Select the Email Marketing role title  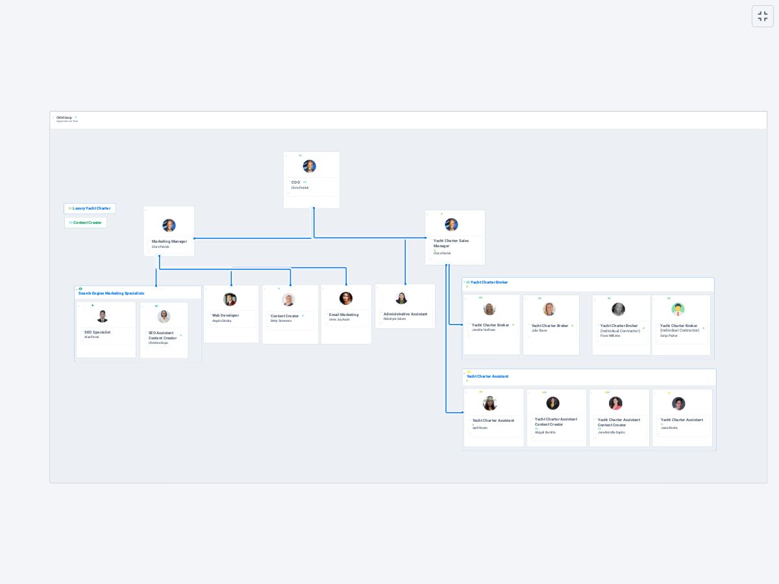coord(343,315)
